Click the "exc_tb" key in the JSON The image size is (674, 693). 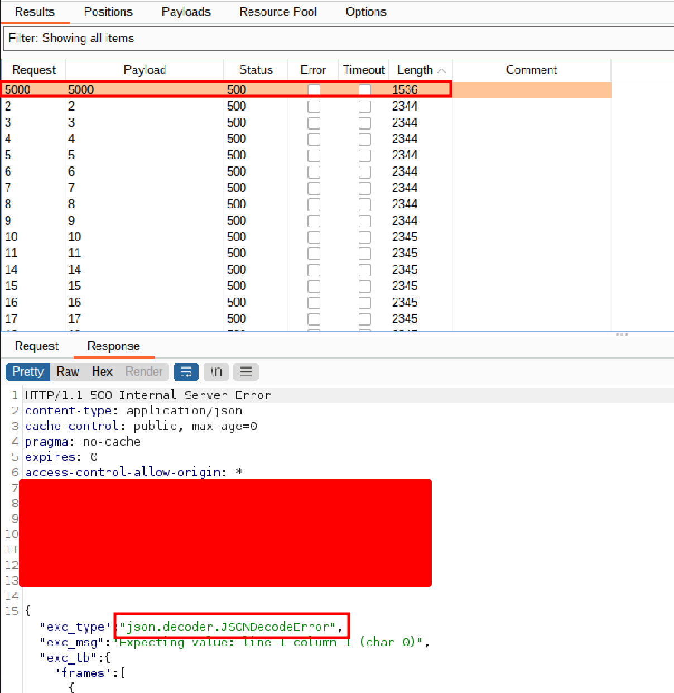pos(68,658)
